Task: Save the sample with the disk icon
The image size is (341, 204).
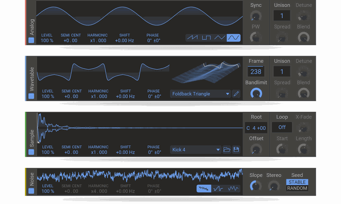Action: pos(236,150)
